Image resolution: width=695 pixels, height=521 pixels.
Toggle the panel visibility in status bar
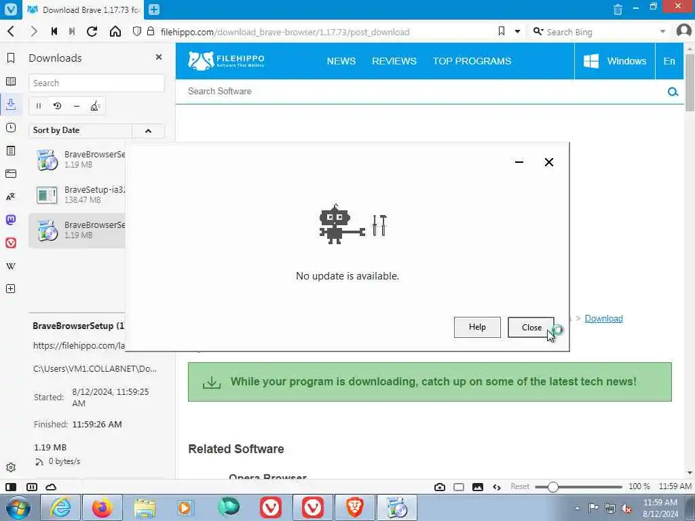tap(11, 487)
